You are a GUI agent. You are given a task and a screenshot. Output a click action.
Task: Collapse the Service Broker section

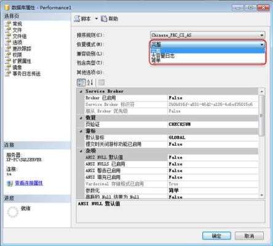[x=81, y=92]
